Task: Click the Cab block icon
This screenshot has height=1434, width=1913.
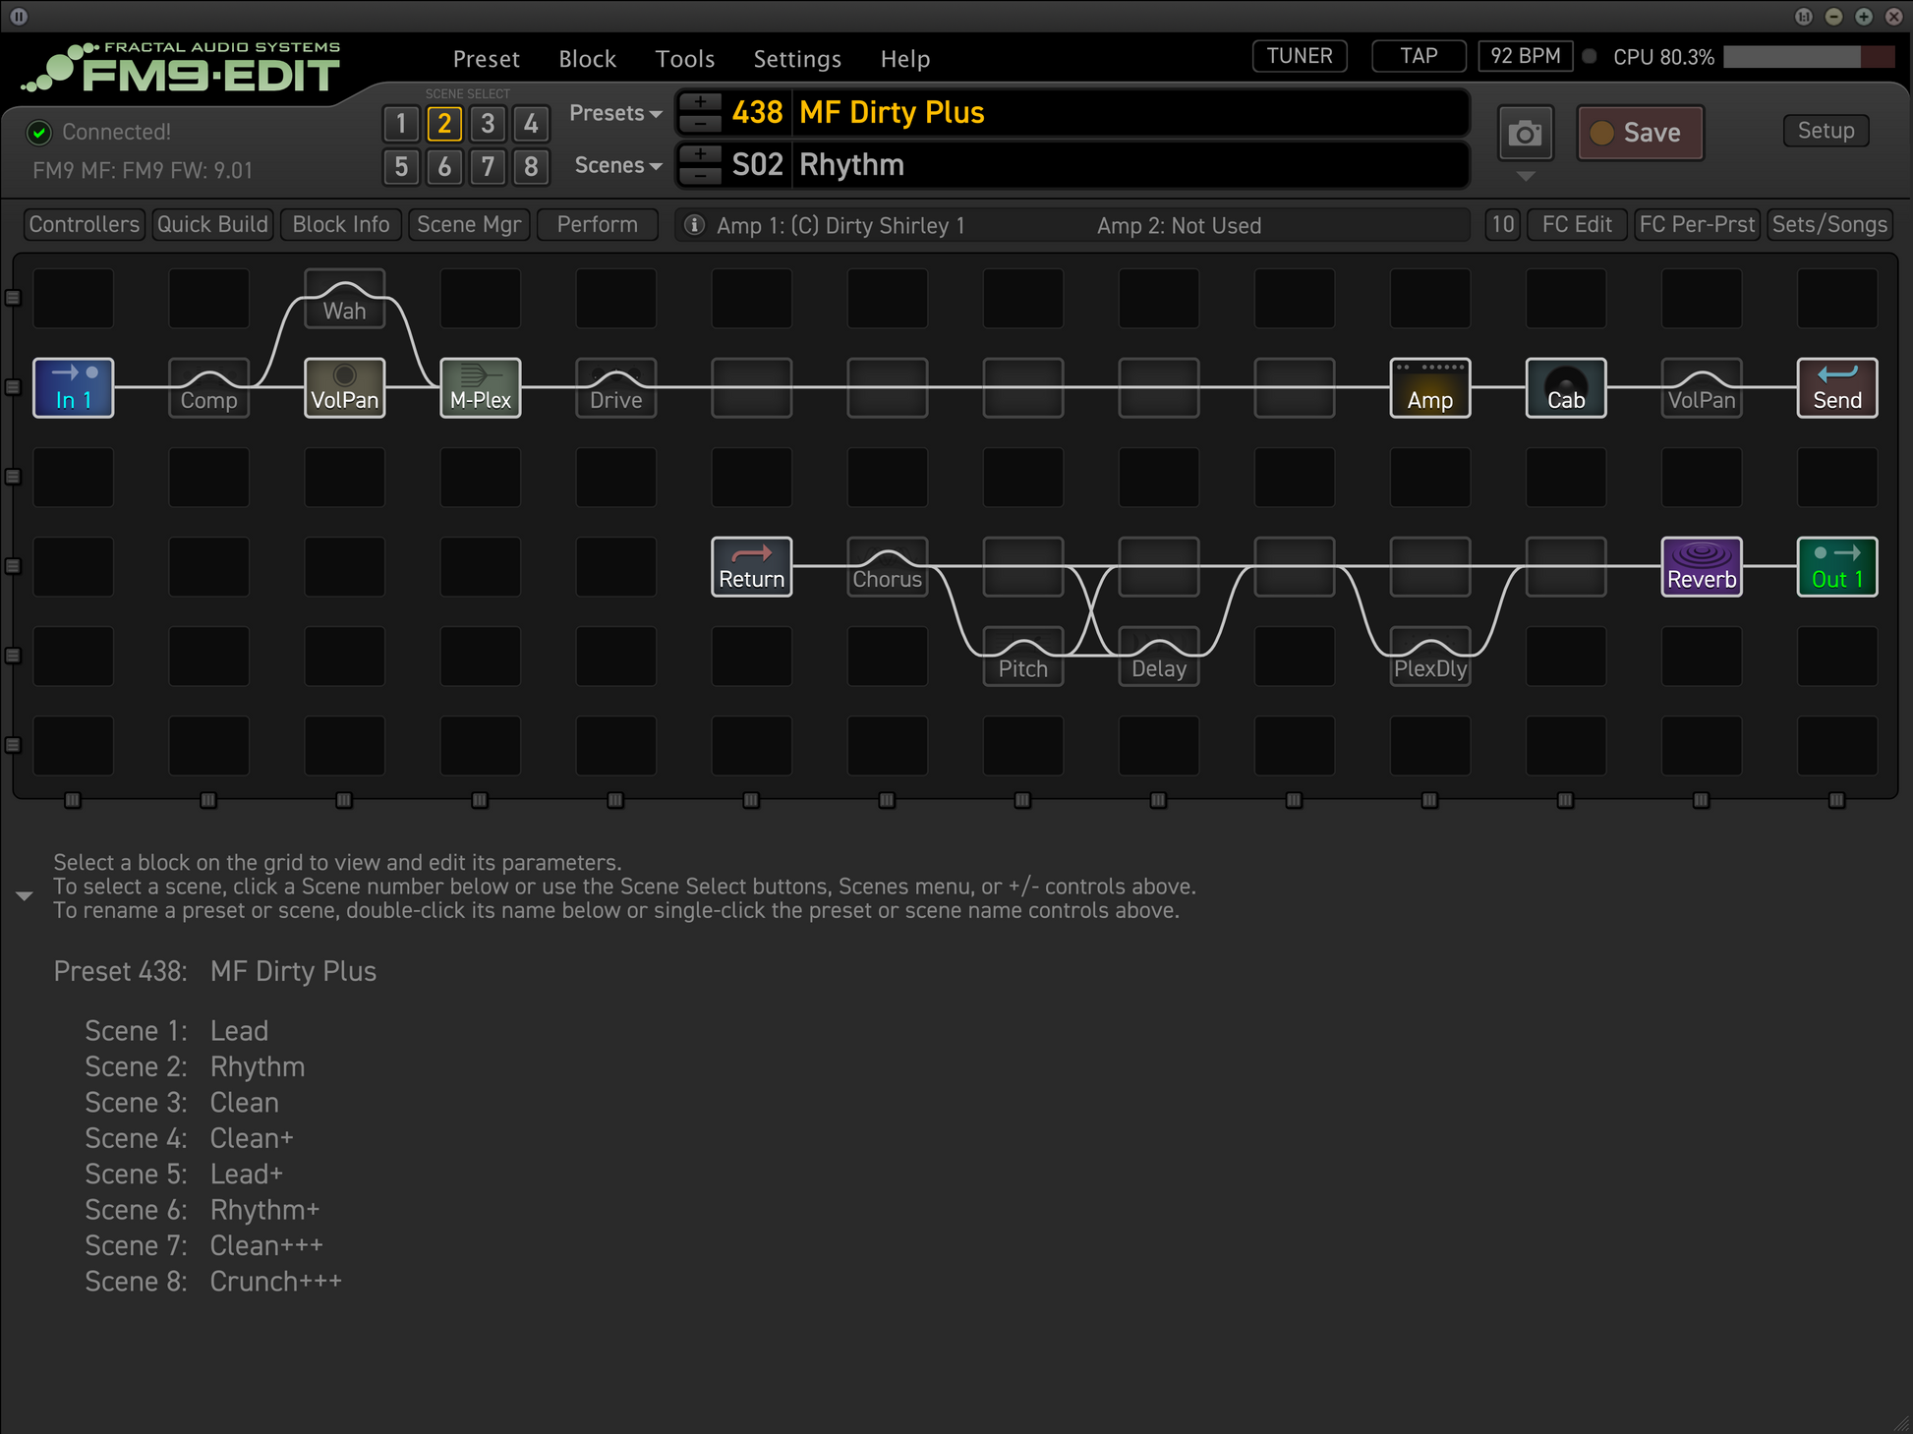Action: [1565, 388]
